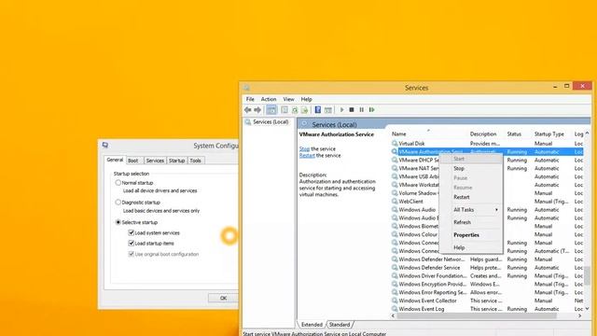This screenshot has width=597, height=336.
Task: Choose Stop from the context menu
Action: [x=471, y=168]
